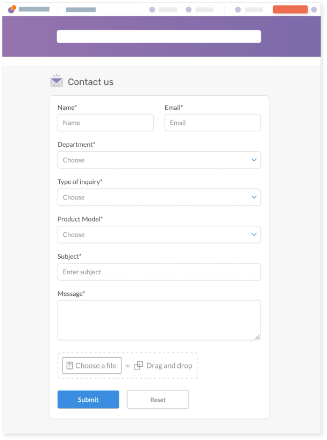Click into the Enter subject field
327x440 pixels.
(x=159, y=272)
